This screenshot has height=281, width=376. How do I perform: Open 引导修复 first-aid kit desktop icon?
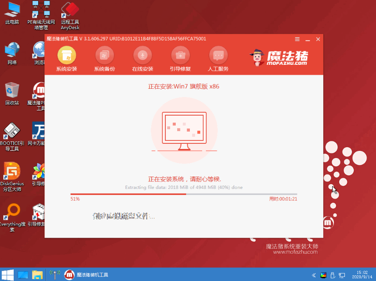pyautogui.click(x=36, y=215)
